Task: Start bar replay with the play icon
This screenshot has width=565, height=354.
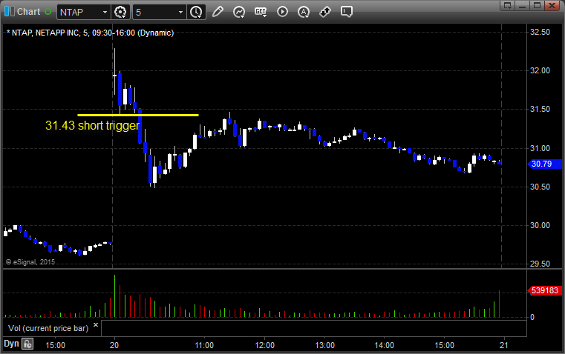Action: click(x=282, y=12)
